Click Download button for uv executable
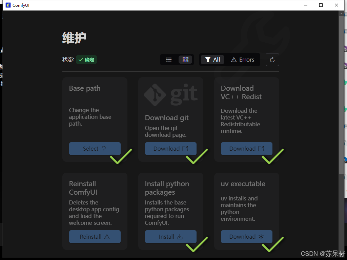347x260 pixels. click(247, 237)
